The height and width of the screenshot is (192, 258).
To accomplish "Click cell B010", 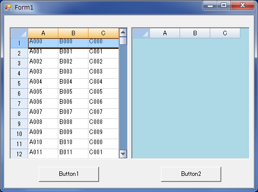I will pos(73,144).
